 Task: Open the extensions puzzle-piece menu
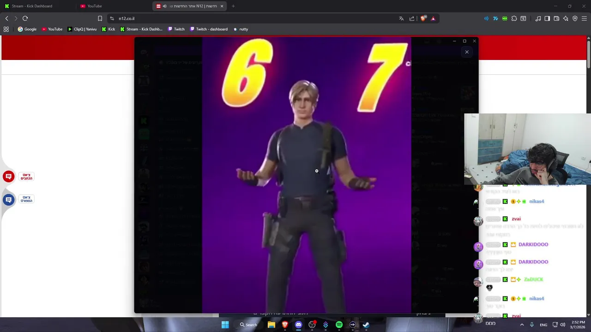(514, 18)
